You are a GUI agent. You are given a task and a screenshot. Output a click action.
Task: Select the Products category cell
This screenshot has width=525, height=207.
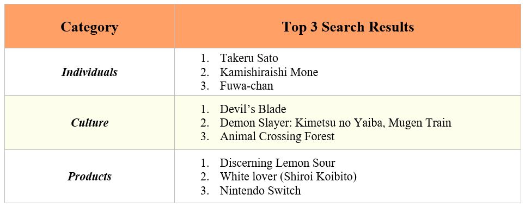[x=89, y=176]
